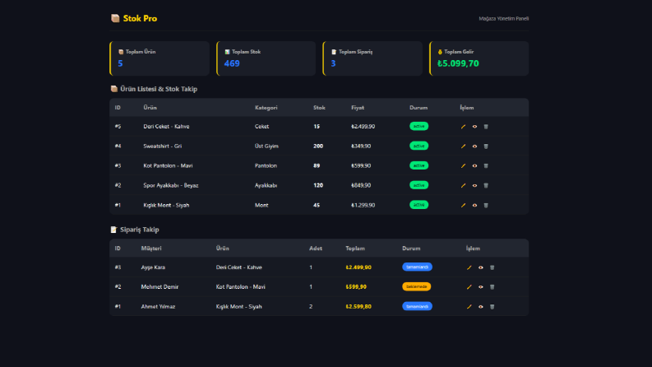Edit the Sweatshirt - Gri product pencil icon
Screen dimensions: 652x367
tap(463, 146)
